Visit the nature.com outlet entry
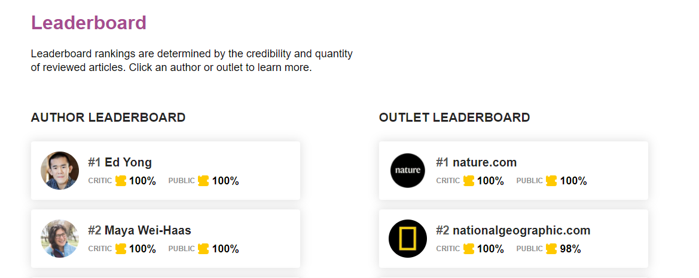 [484, 162]
